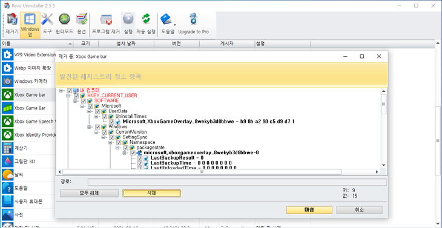442x228 pixels.
Task: Uncheck the Microsoft key checkbox
Action: point(90,106)
